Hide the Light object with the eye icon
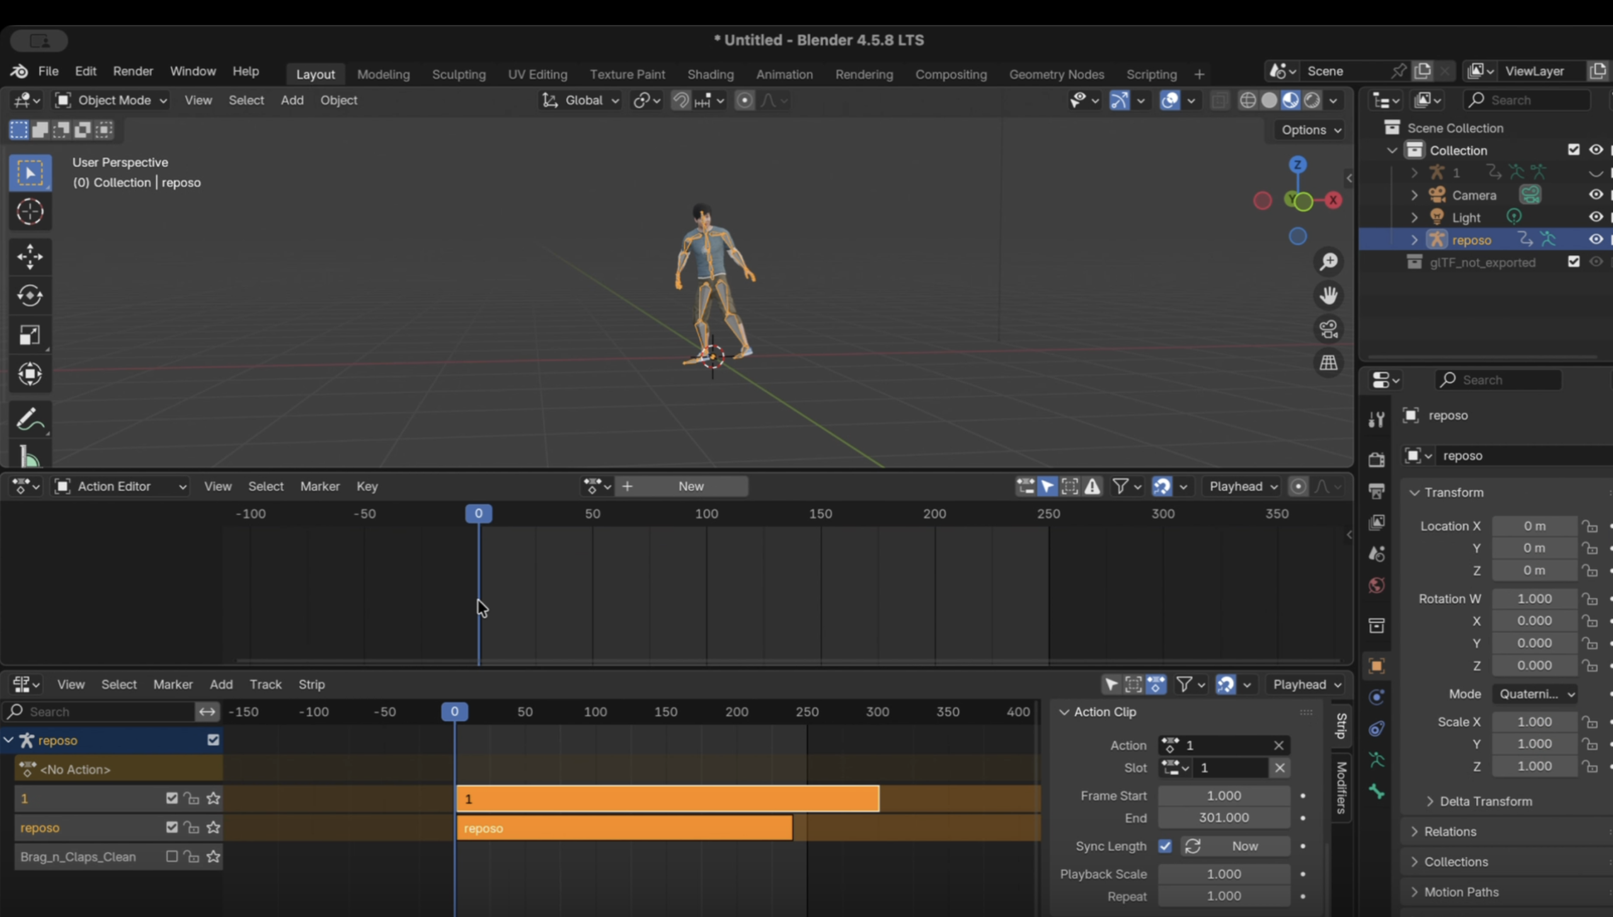This screenshot has height=917, width=1613. 1595,217
